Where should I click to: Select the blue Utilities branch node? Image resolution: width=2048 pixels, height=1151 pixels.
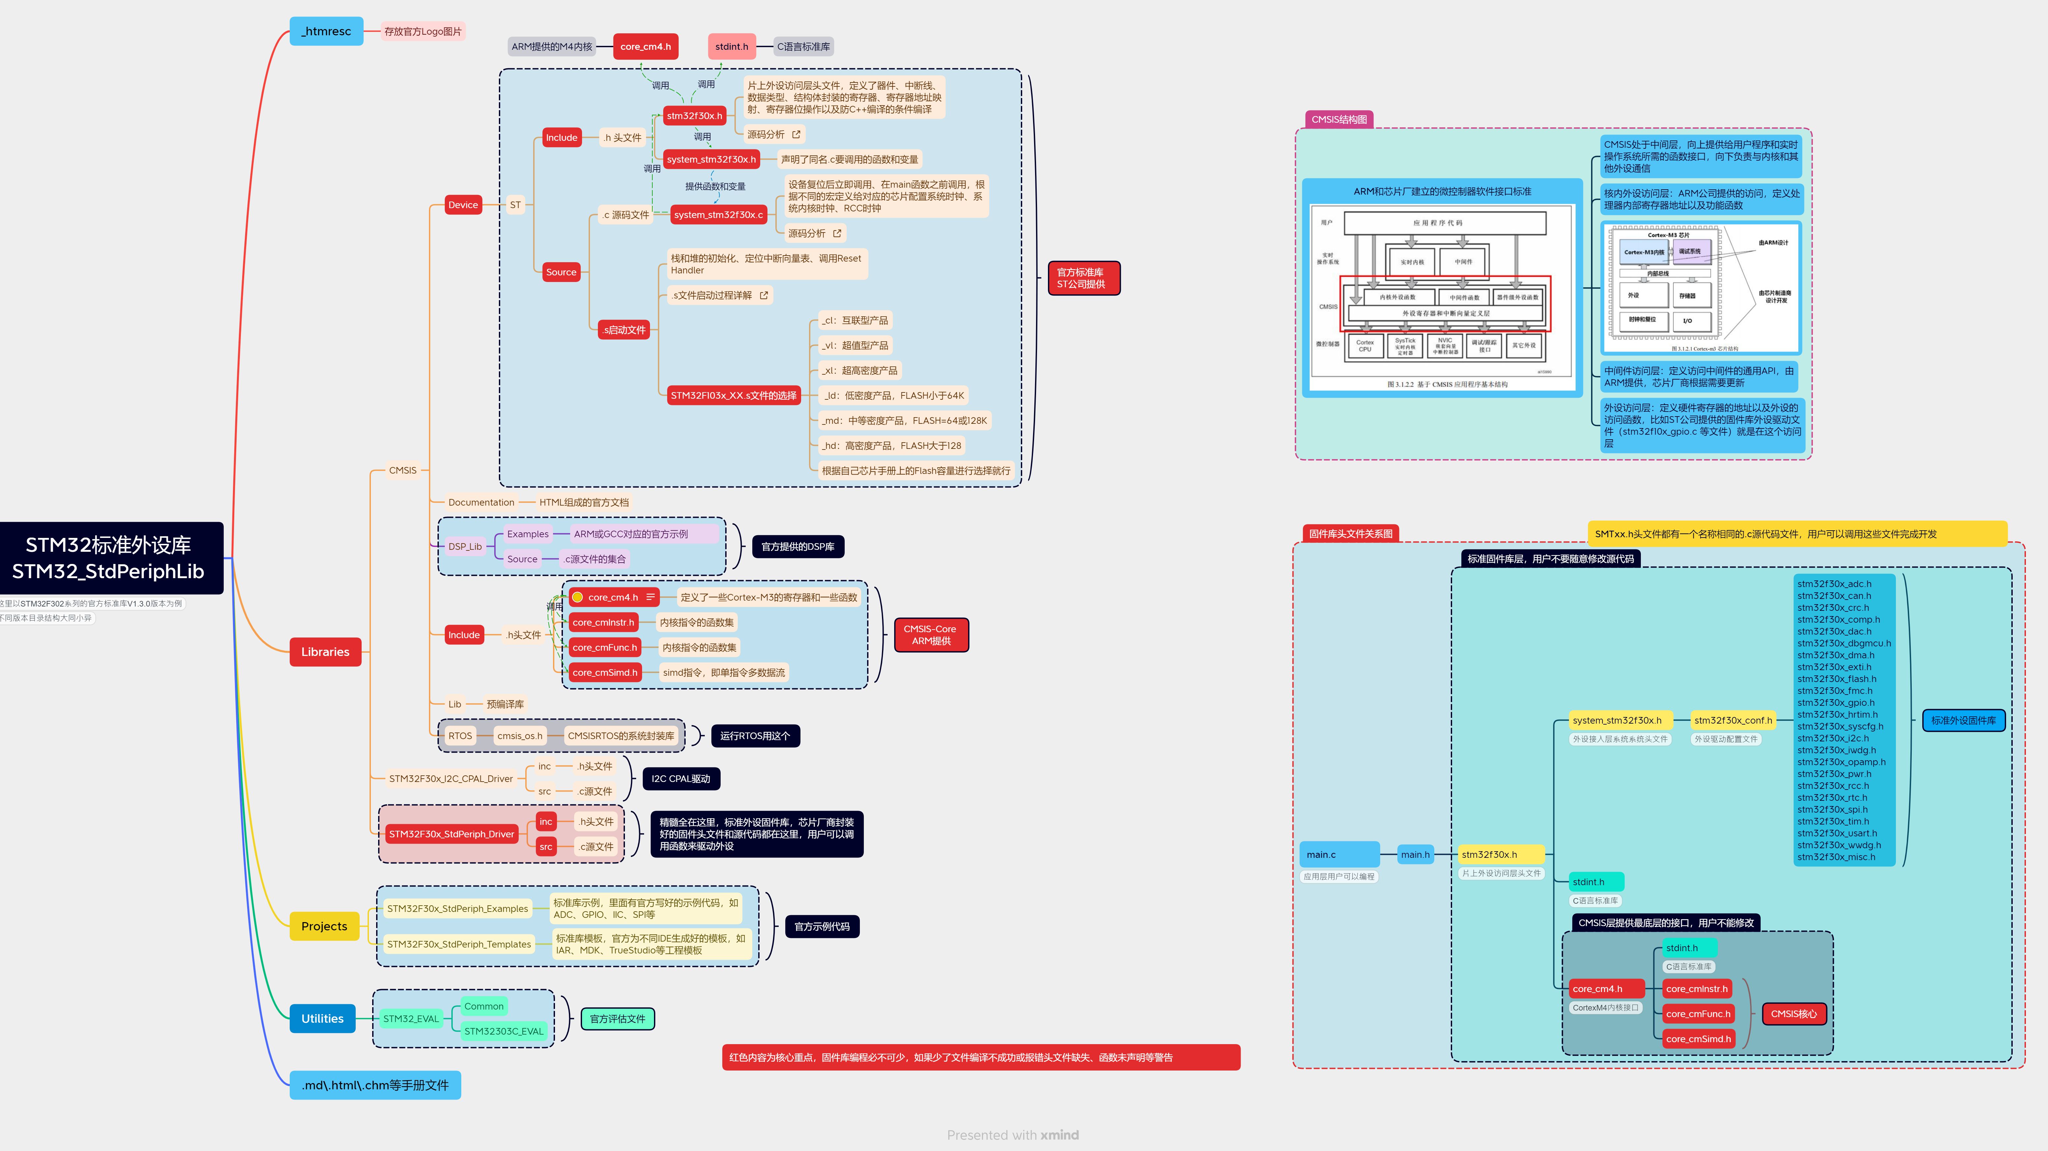pos(322,1018)
